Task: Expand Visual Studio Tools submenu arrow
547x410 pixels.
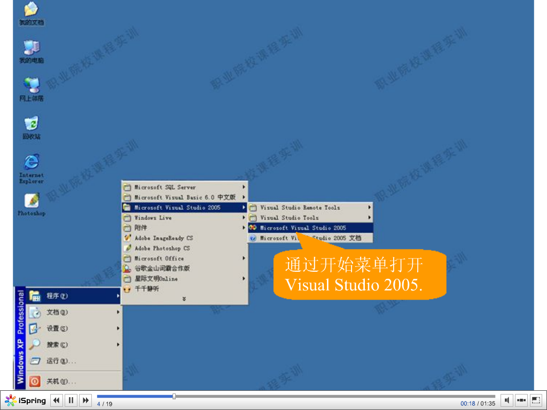Action: point(370,218)
